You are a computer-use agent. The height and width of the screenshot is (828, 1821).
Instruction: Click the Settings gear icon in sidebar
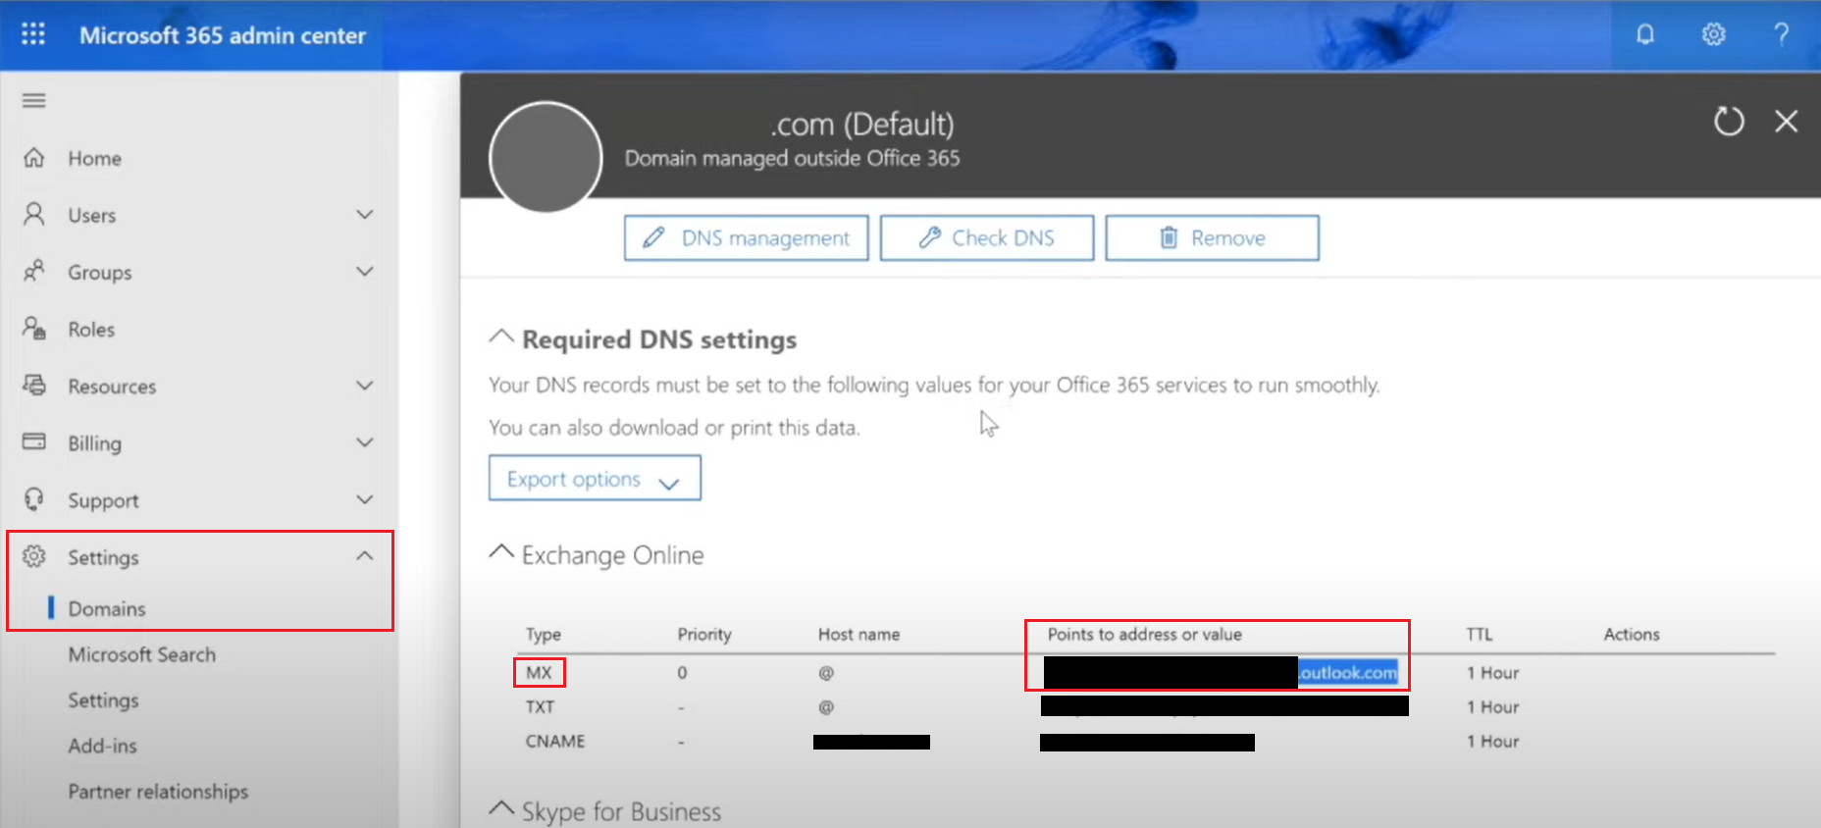click(x=34, y=556)
